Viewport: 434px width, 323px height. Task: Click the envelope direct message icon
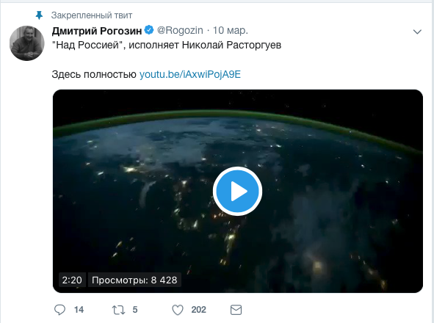236,310
